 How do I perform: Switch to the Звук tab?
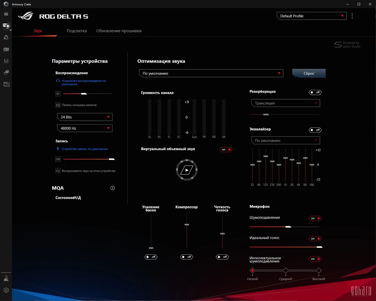38,31
